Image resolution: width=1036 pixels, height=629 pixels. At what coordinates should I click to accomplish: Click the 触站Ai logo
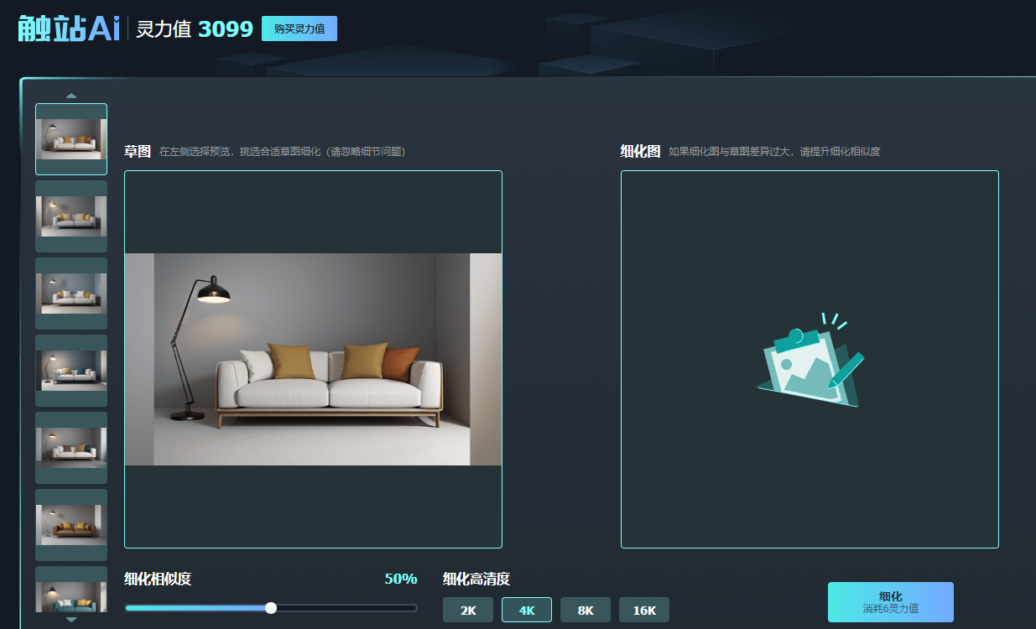coord(69,29)
